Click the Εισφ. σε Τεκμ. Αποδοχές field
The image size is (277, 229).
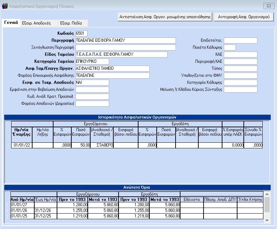click(x=92, y=82)
